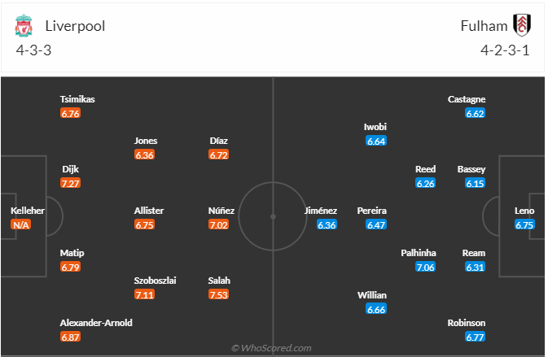Click the Liverpool club crest icon
Viewport: 548px width, 357px height.
(x=24, y=26)
